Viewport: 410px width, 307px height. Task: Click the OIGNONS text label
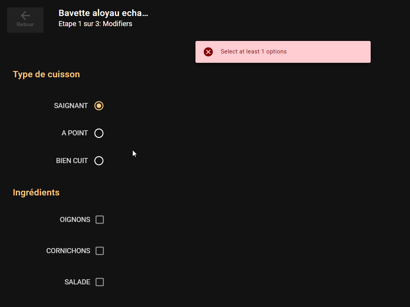point(75,220)
